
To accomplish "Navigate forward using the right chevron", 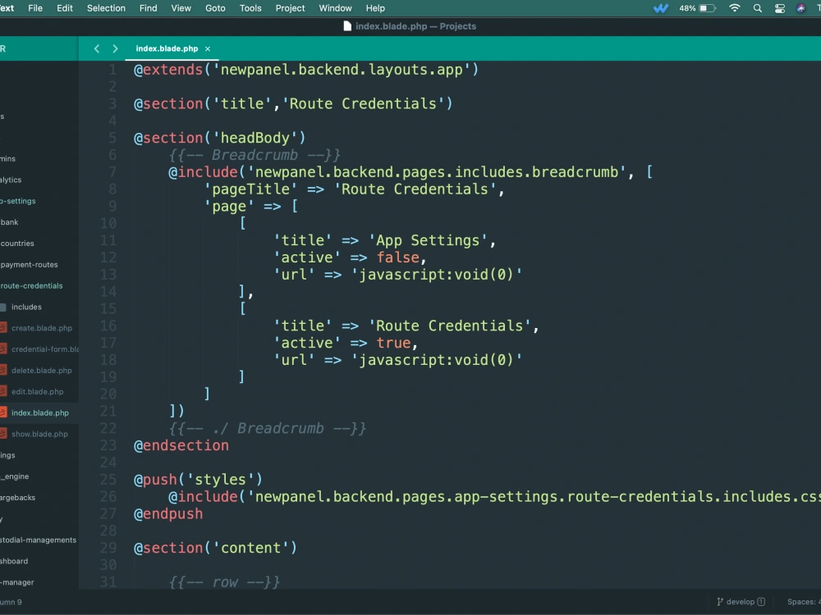I will (x=115, y=48).
